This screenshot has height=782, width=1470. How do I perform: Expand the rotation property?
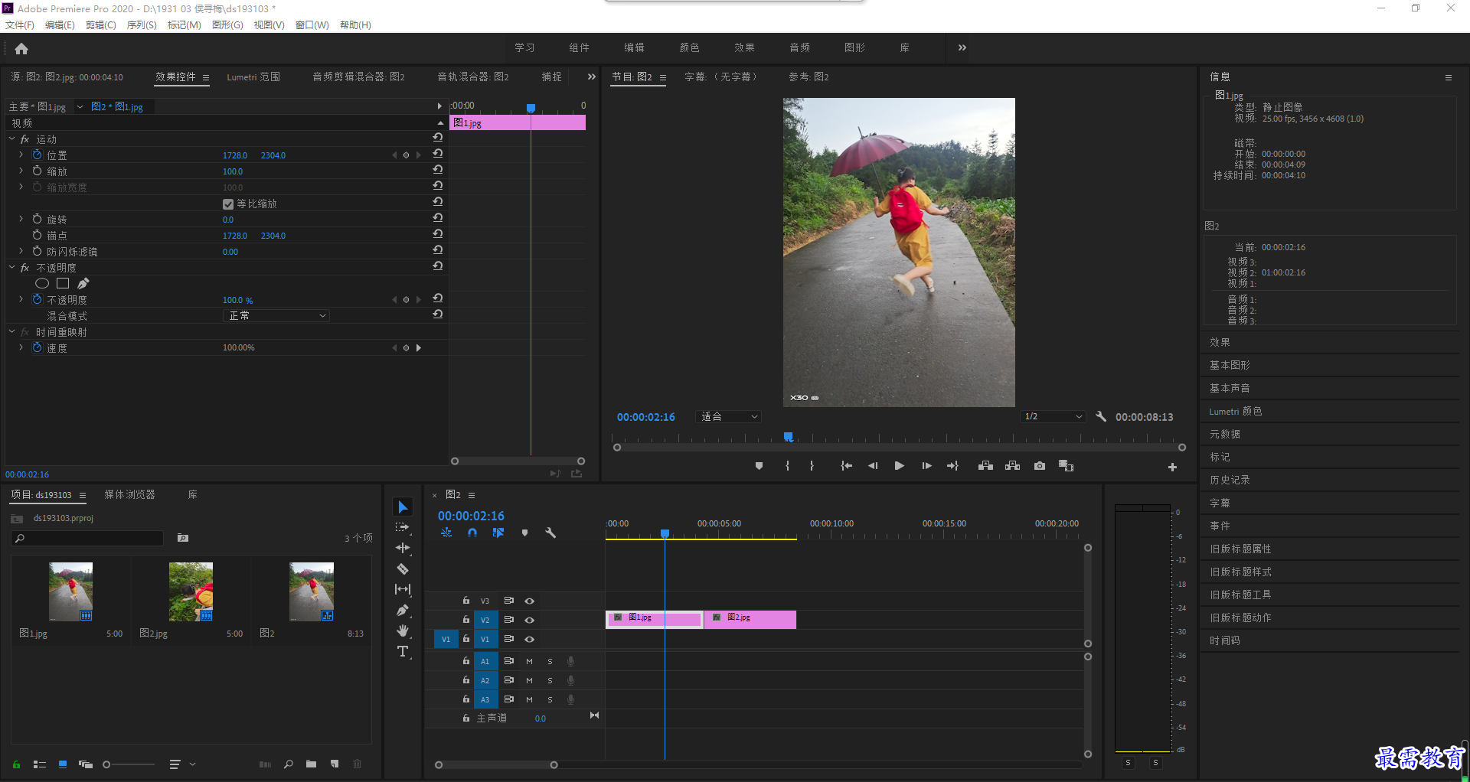[21, 219]
